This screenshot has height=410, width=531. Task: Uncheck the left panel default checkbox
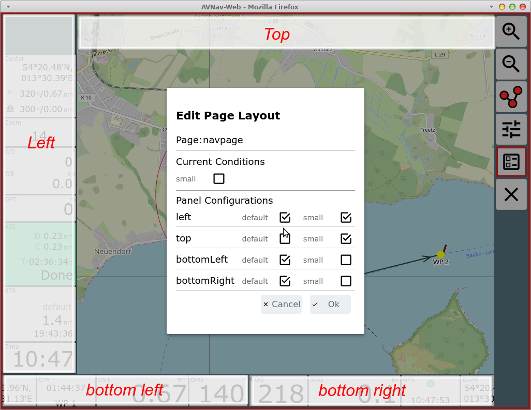click(x=285, y=218)
